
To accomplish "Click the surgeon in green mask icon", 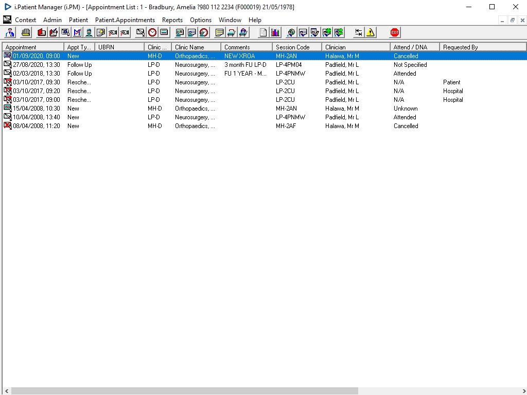I will [x=89, y=32].
